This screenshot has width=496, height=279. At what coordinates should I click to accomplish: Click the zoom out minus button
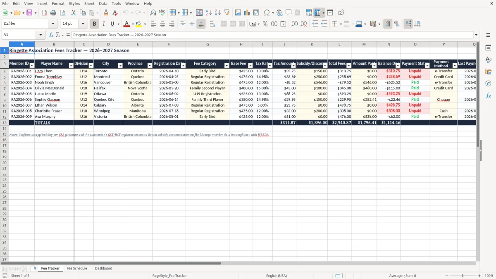click(446, 276)
